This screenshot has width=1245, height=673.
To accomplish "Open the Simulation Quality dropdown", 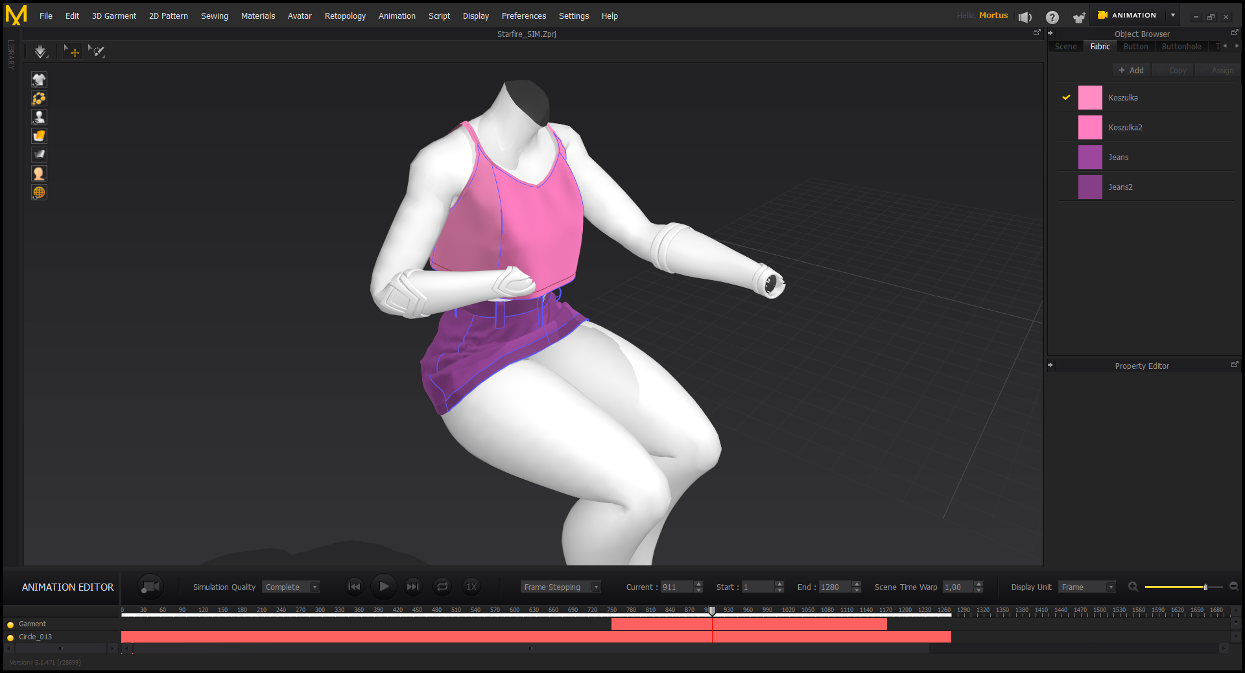I will pos(291,587).
